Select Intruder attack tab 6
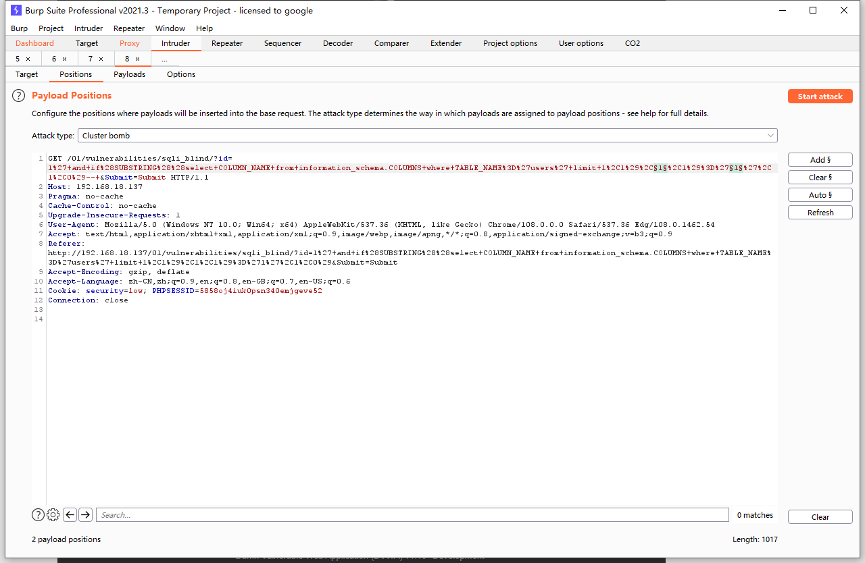865x563 pixels. [x=54, y=59]
